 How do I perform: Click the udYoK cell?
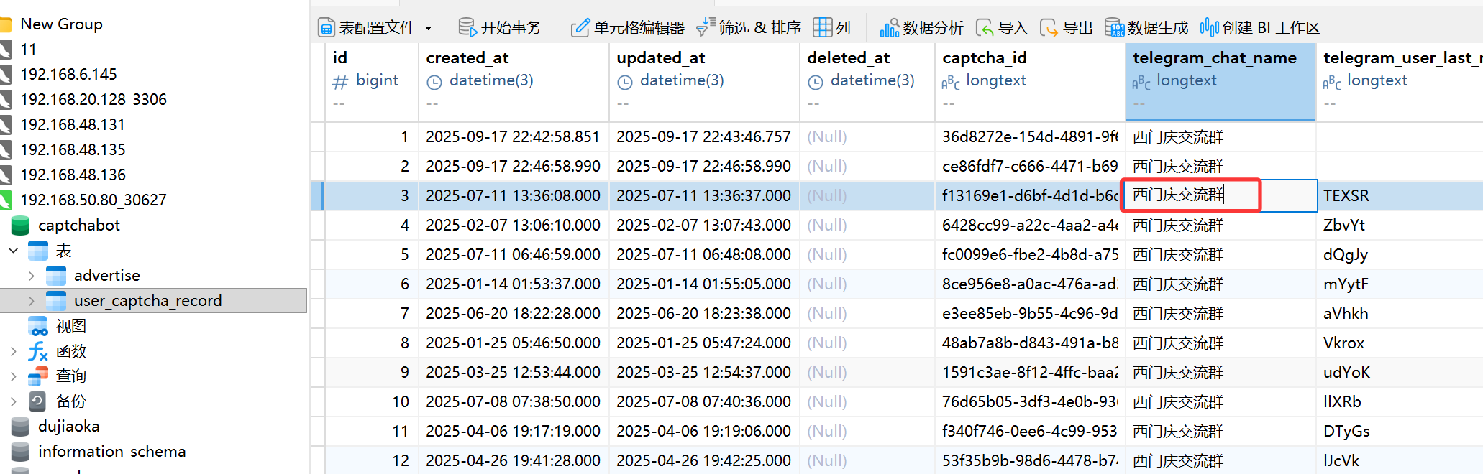click(1400, 373)
